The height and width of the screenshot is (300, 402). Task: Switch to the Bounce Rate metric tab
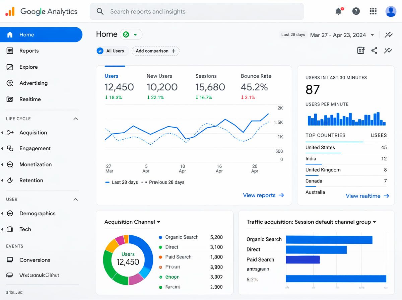coord(256,76)
